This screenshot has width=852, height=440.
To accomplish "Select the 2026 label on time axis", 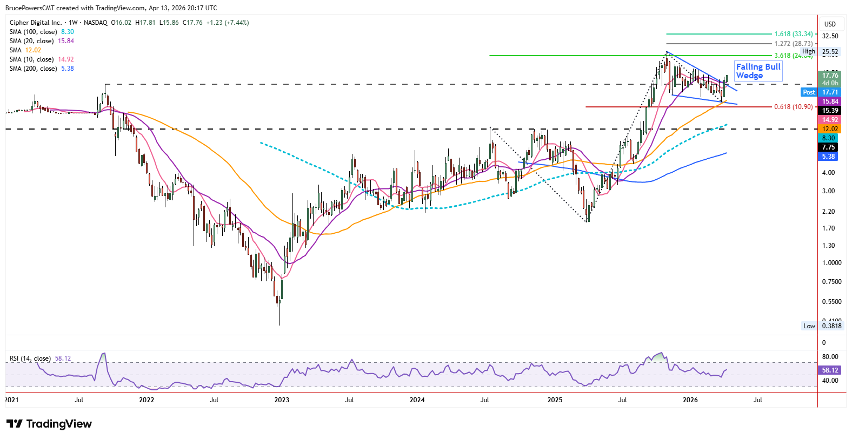I will click(690, 400).
